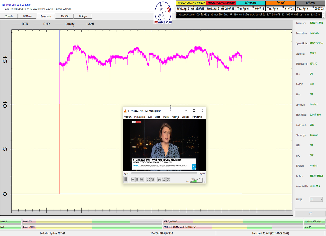Click the list button below MIS dropdown
Image resolution: width=326 pixels, height=236 pixels.
(x=310, y=213)
